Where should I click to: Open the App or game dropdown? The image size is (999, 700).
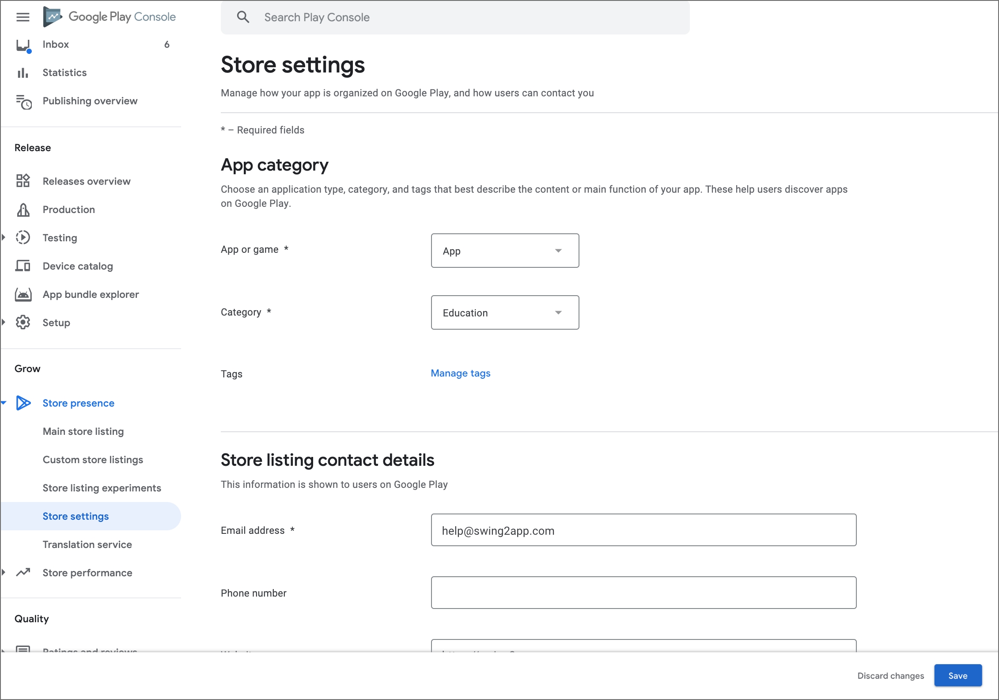[x=505, y=251]
